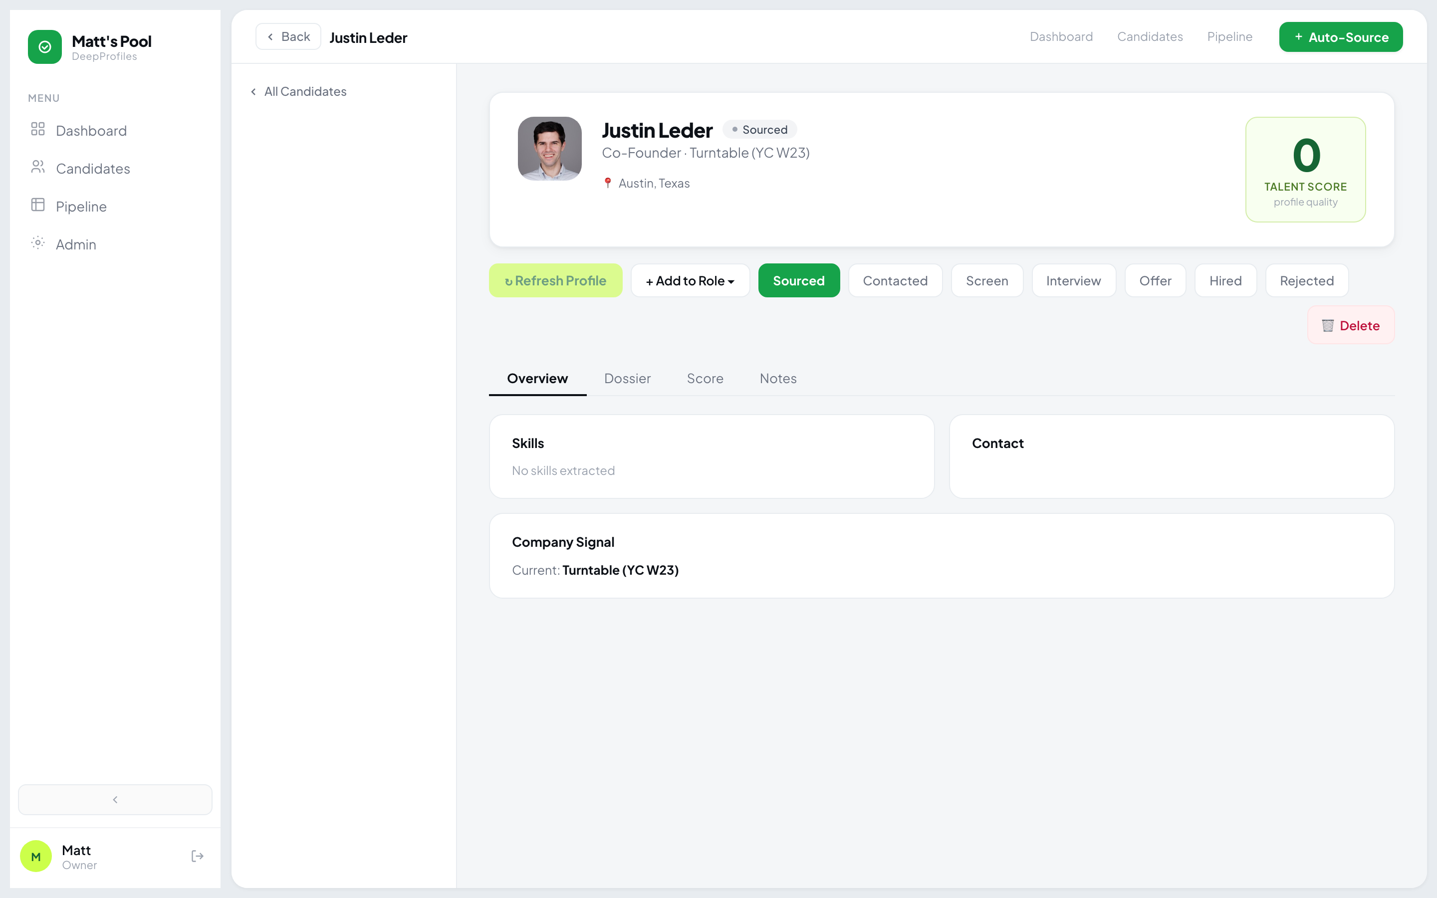Click the M user avatar

(x=36, y=856)
